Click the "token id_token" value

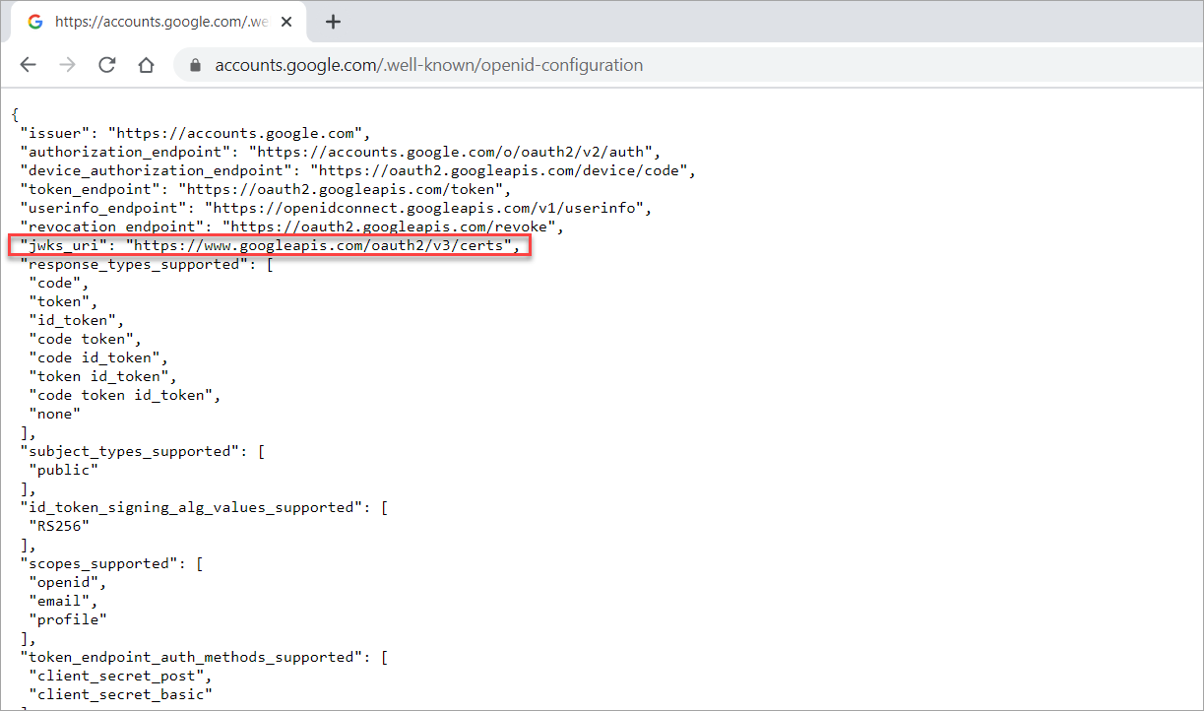click(x=98, y=376)
